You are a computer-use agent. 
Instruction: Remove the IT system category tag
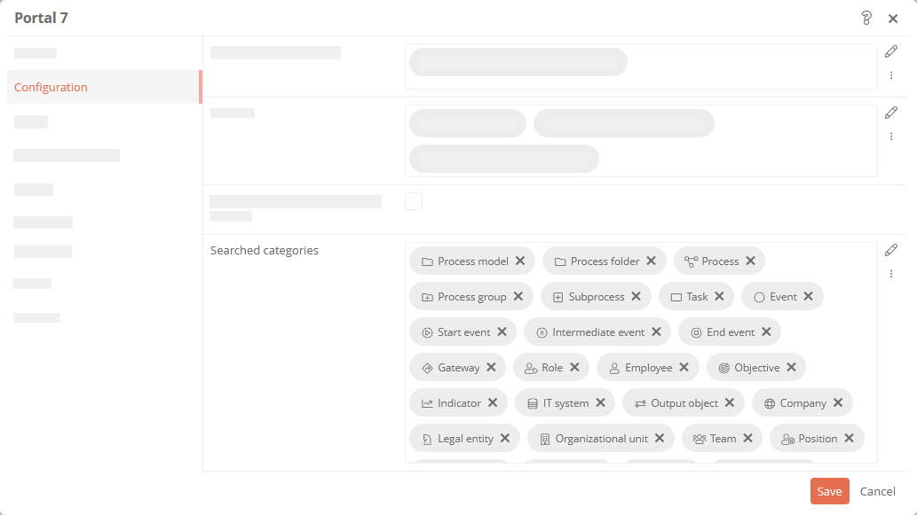[601, 403]
